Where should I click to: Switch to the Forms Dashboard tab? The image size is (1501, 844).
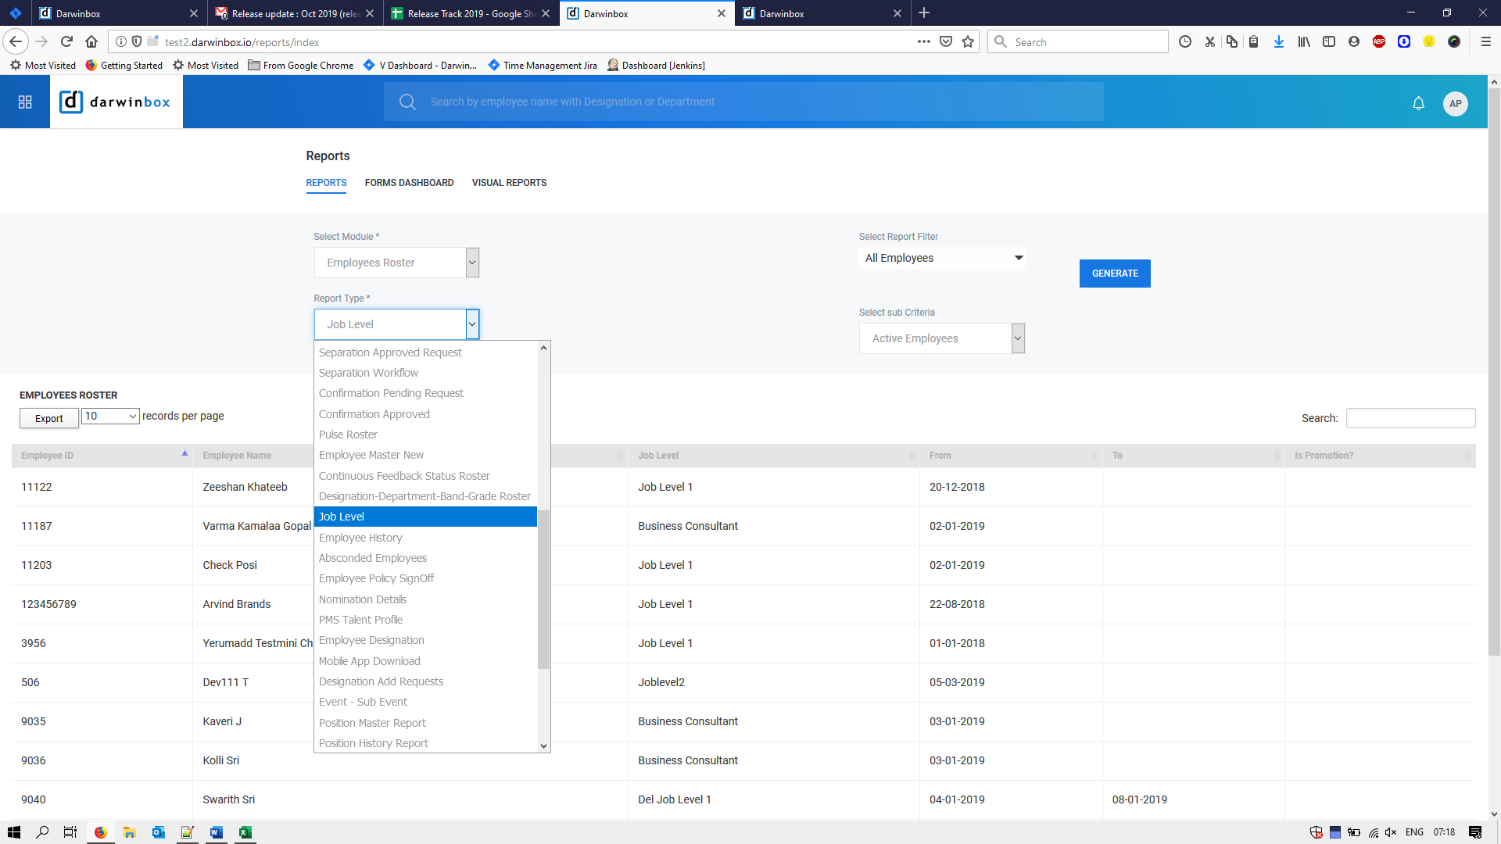point(409,183)
